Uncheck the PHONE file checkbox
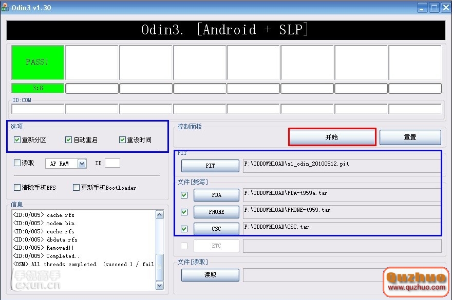 pyautogui.click(x=184, y=212)
